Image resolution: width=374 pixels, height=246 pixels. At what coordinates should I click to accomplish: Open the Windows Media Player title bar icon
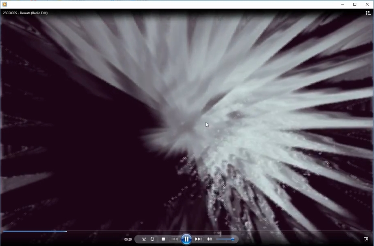point(4,4)
